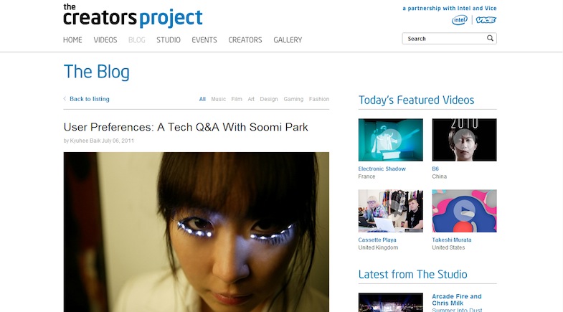Open the Intel logo link
Image resolution: width=563 pixels, height=312 pixels.
point(460,20)
